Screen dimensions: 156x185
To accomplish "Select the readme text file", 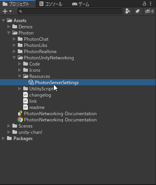I will 34,107.
